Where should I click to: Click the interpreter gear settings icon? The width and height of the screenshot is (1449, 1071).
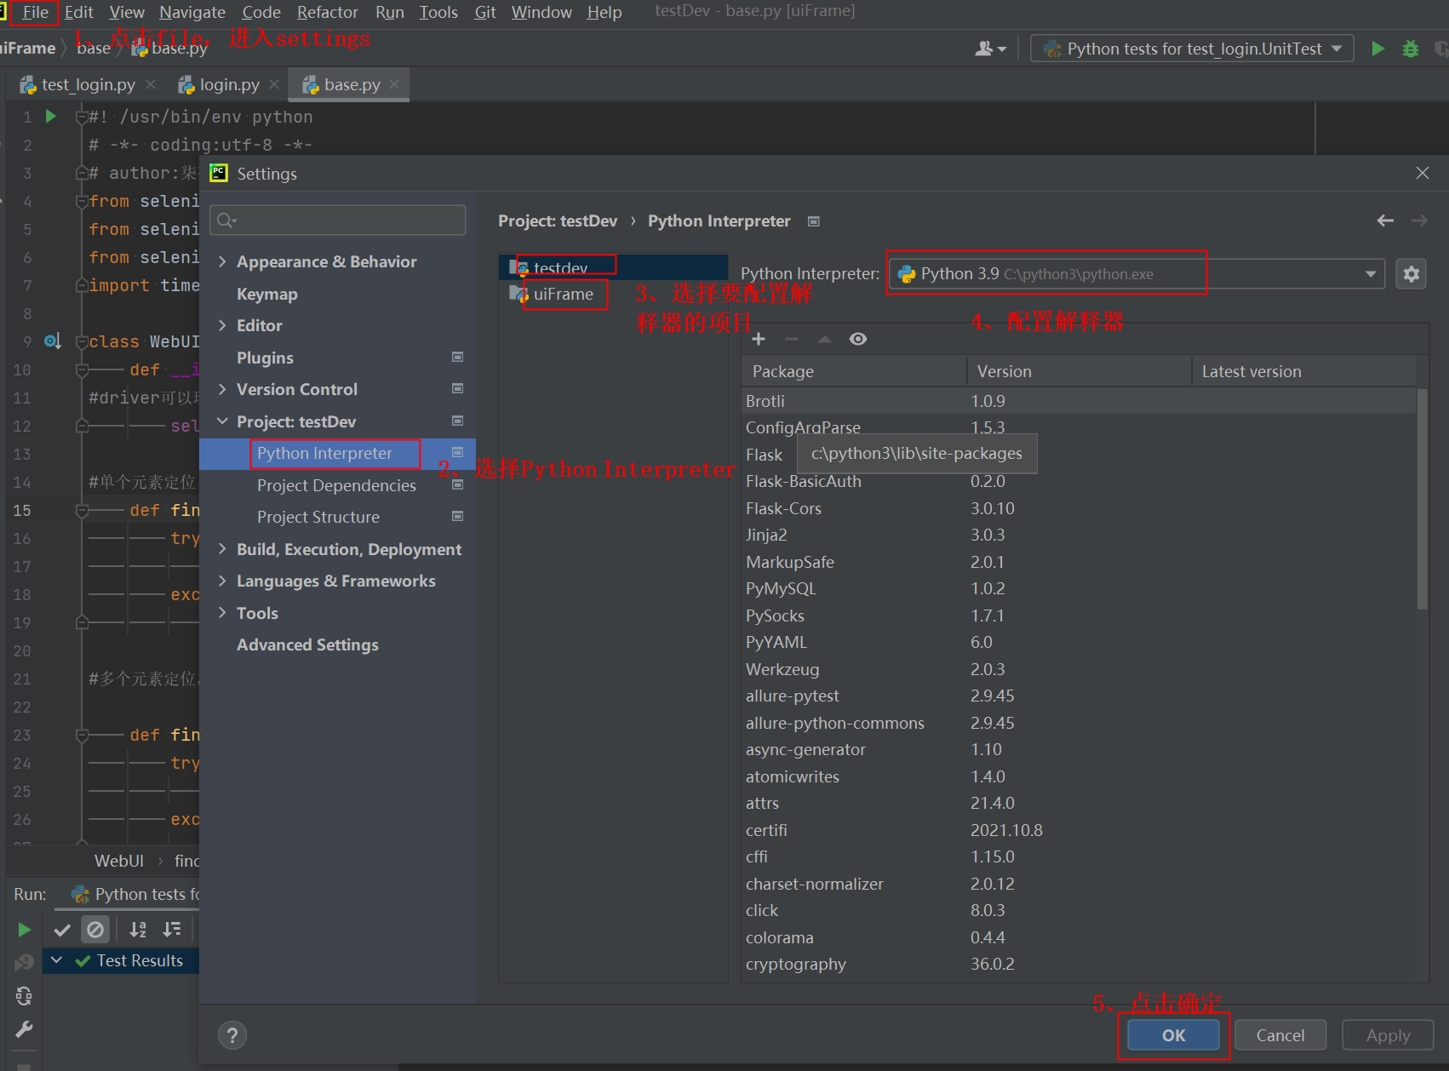pos(1411,274)
